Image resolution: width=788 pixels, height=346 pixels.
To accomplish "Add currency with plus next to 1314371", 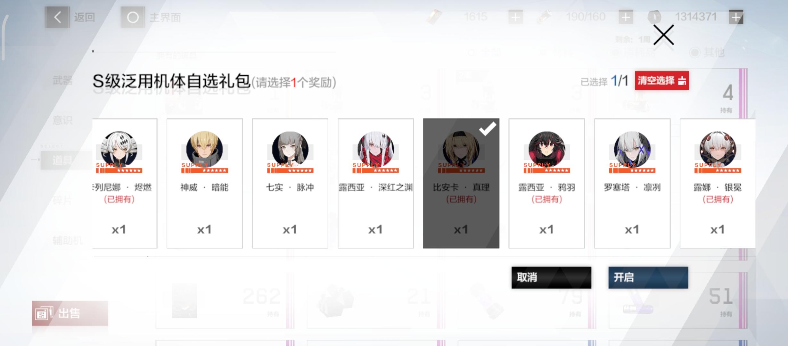I will point(736,17).
